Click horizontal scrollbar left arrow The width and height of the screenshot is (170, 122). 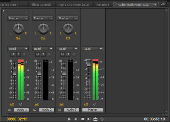pyautogui.click(x=7, y=115)
